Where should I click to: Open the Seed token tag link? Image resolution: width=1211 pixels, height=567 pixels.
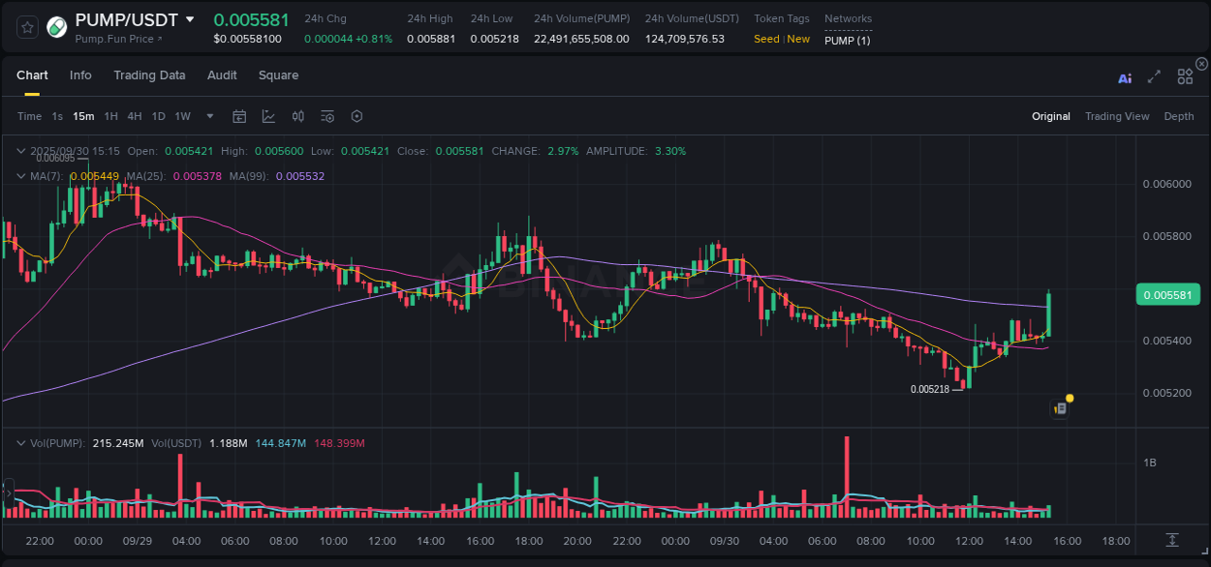766,39
